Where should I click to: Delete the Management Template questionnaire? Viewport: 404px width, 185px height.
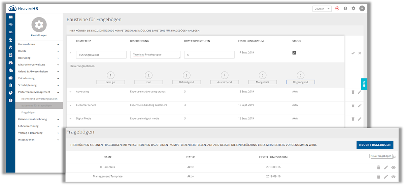tap(378, 177)
